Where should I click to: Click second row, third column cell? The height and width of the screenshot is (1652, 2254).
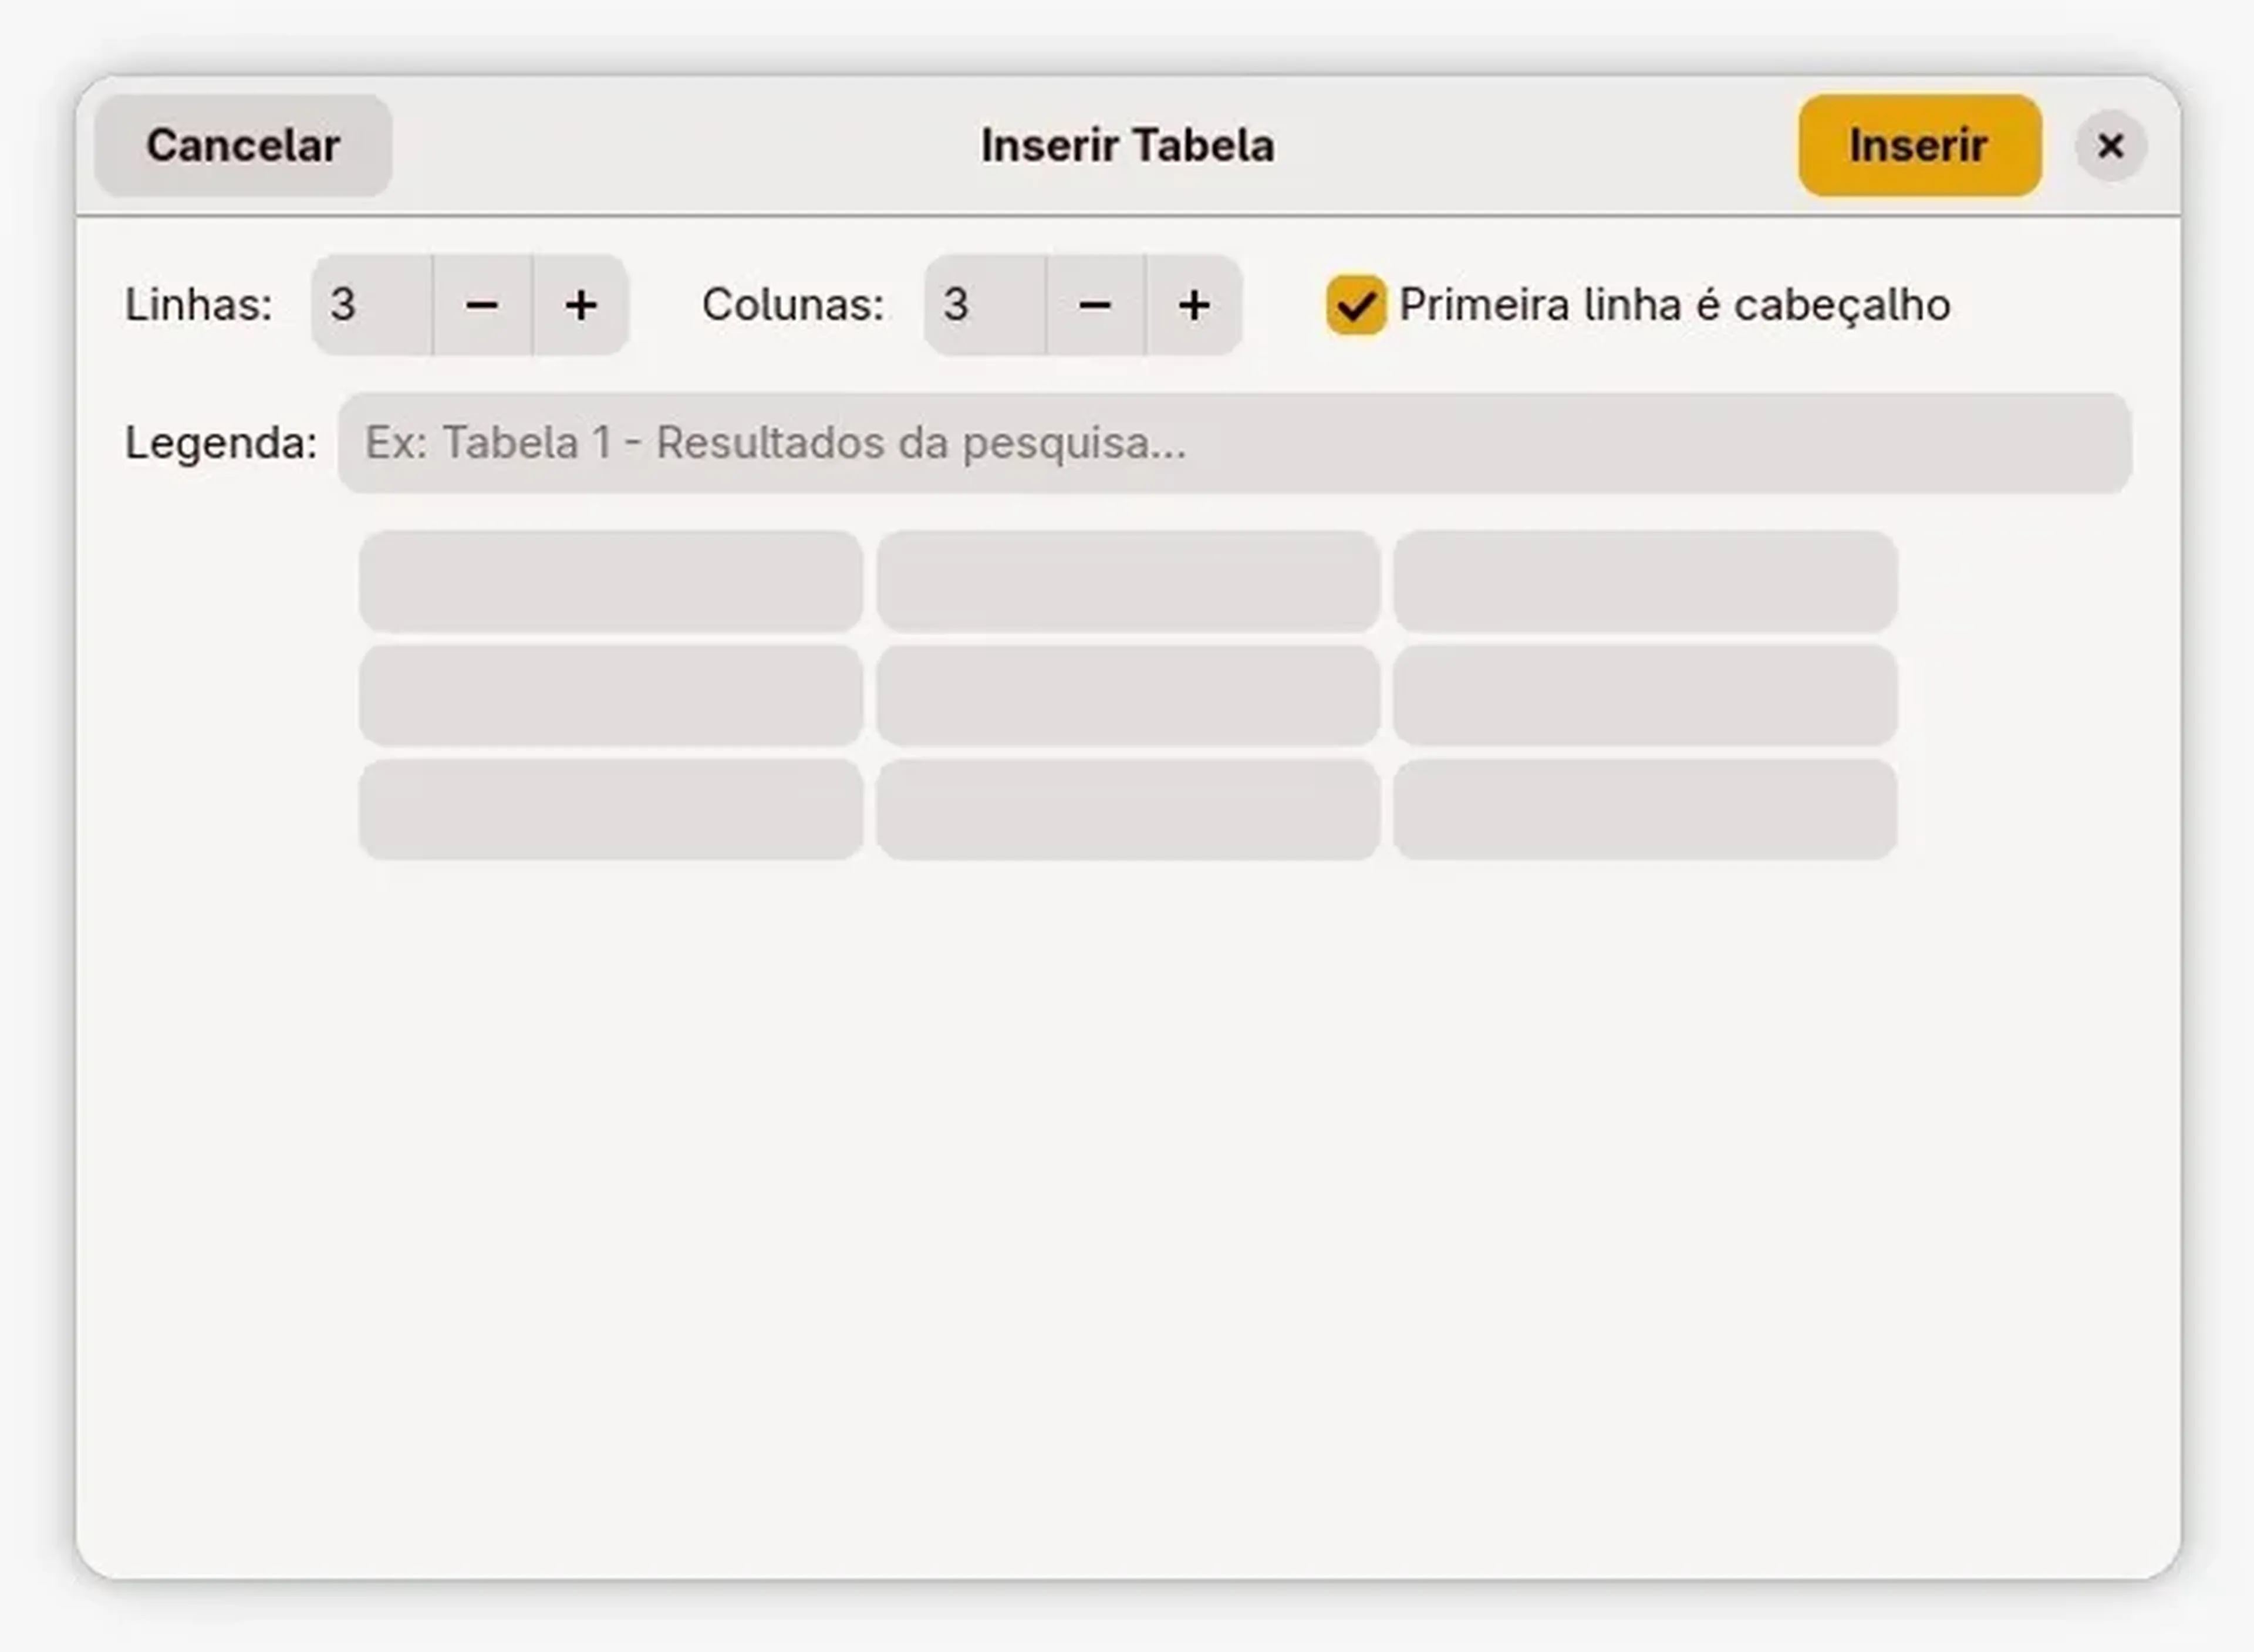pyautogui.click(x=1645, y=695)
